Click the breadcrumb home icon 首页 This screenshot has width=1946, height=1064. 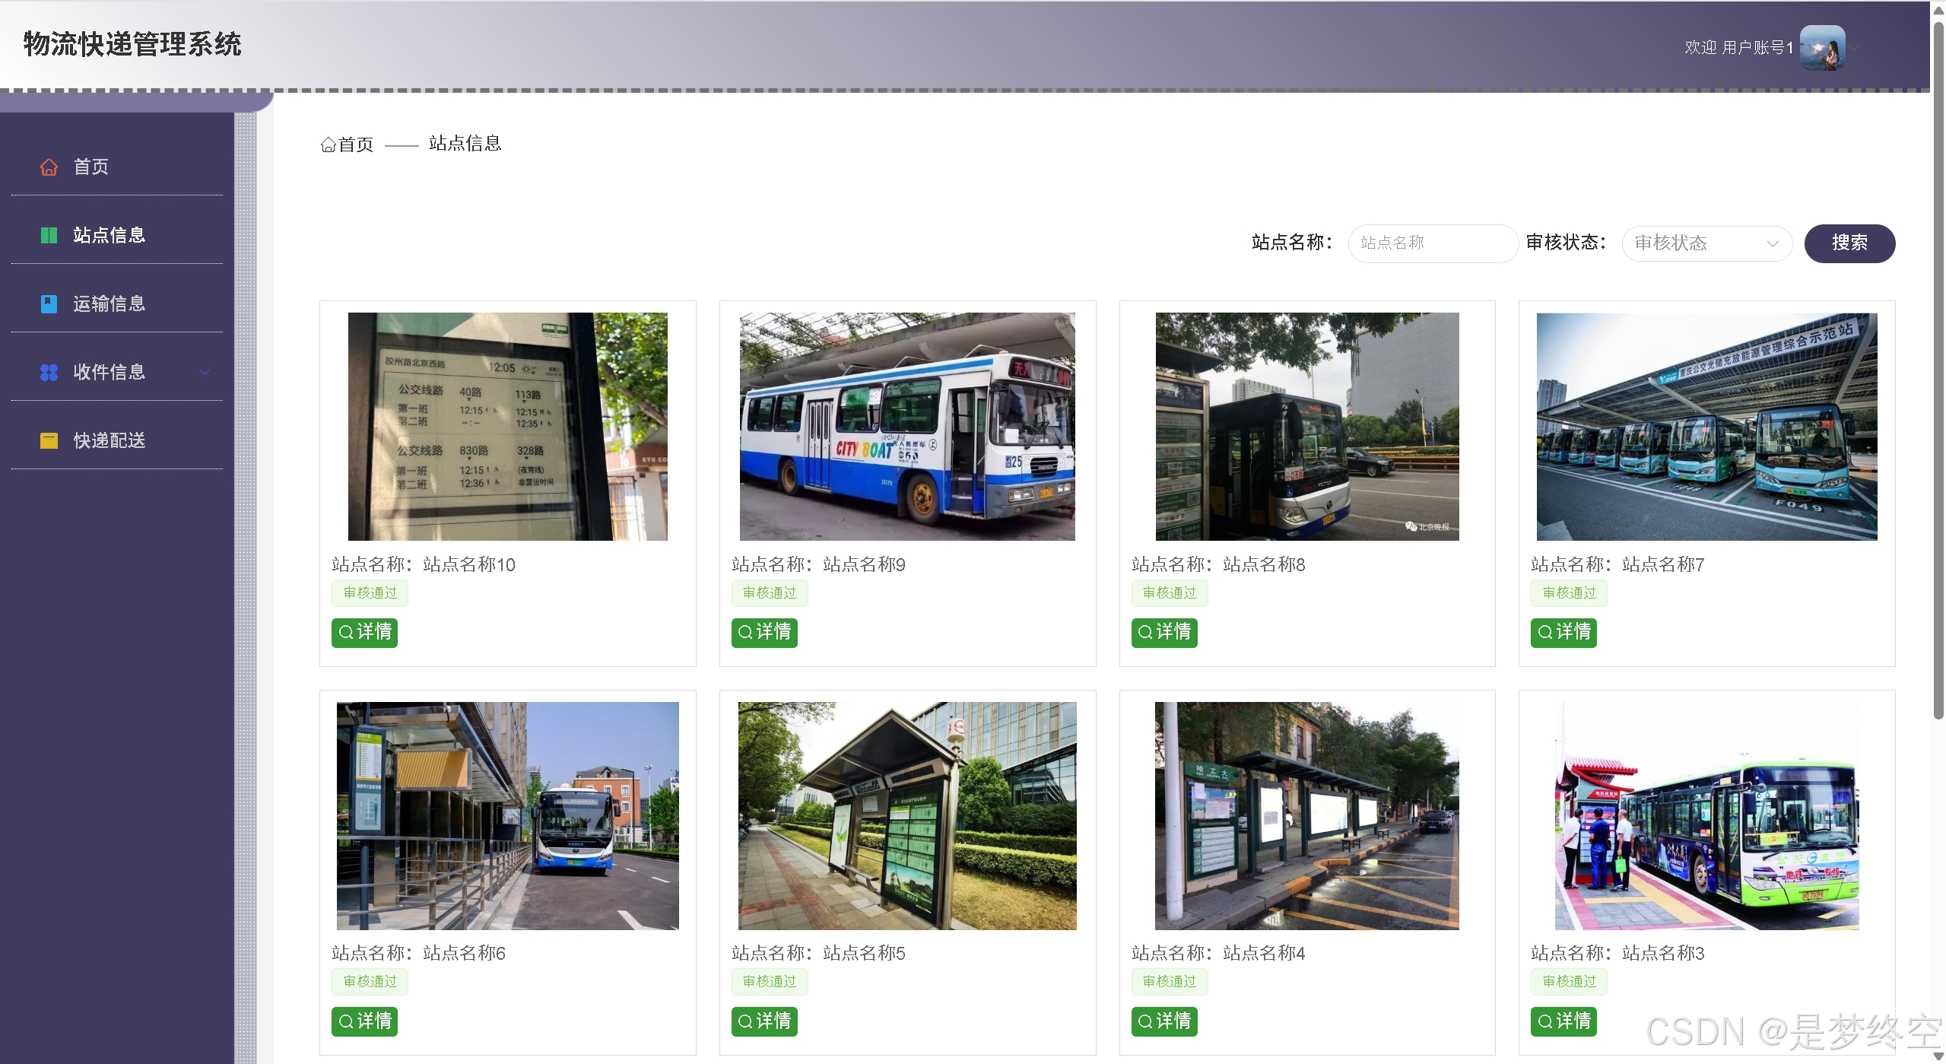[x=328, y=145]
